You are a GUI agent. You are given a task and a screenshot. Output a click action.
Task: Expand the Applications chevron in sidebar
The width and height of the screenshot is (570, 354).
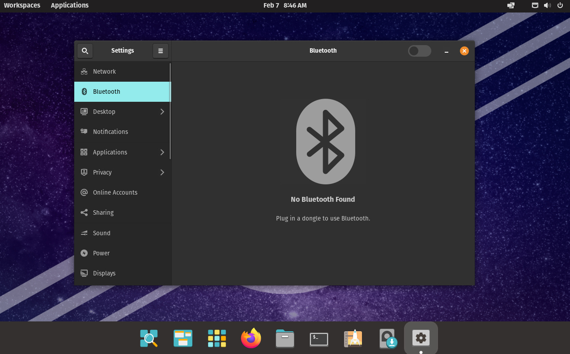click(162, 152)
